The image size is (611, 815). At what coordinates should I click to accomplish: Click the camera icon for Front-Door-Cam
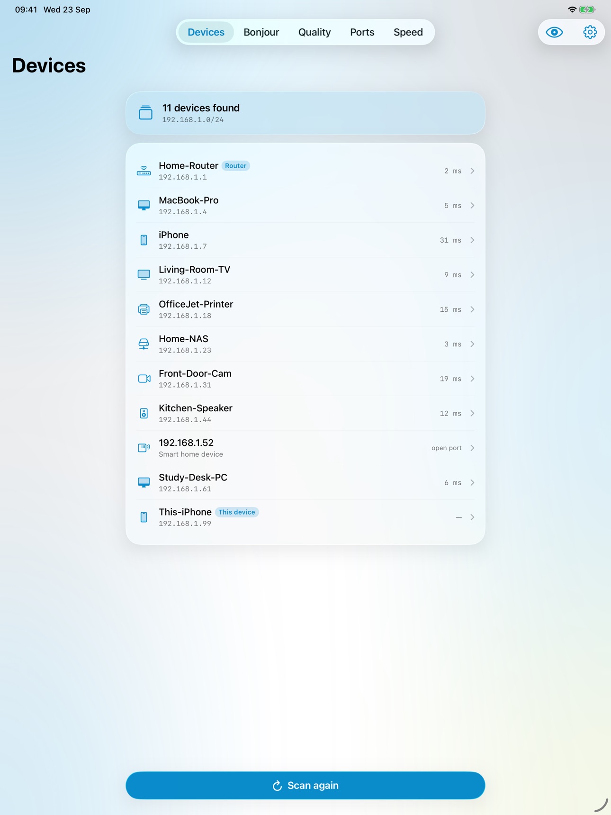[144, 379]
